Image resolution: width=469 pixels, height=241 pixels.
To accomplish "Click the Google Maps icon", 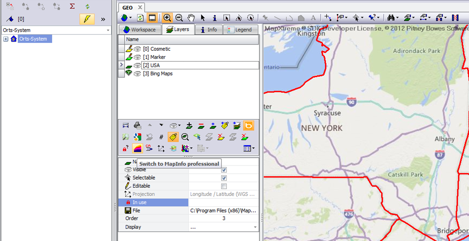I will click(137, 137).
